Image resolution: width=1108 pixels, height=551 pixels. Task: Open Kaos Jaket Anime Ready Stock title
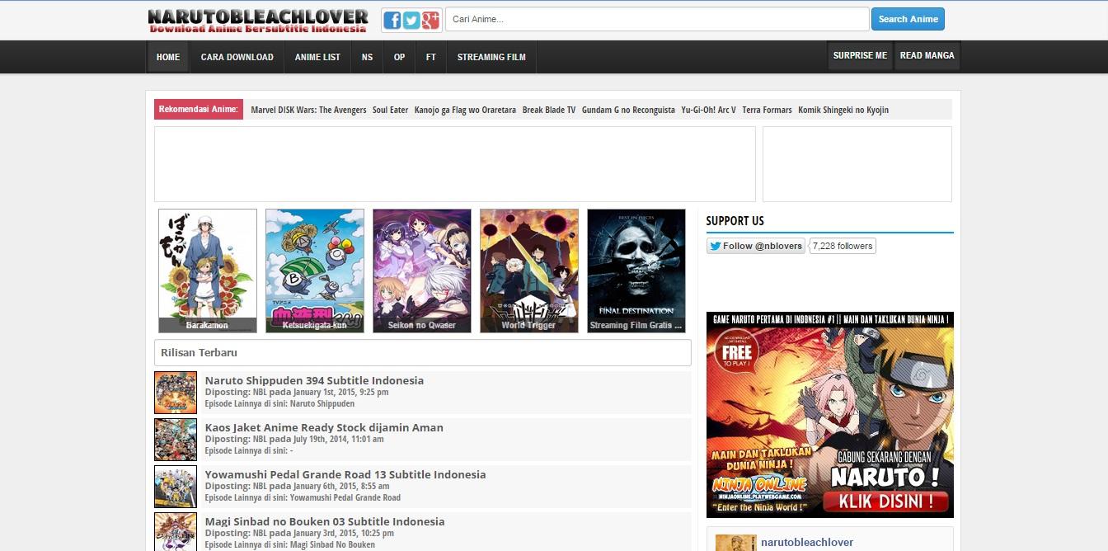[x=324, y=427]
